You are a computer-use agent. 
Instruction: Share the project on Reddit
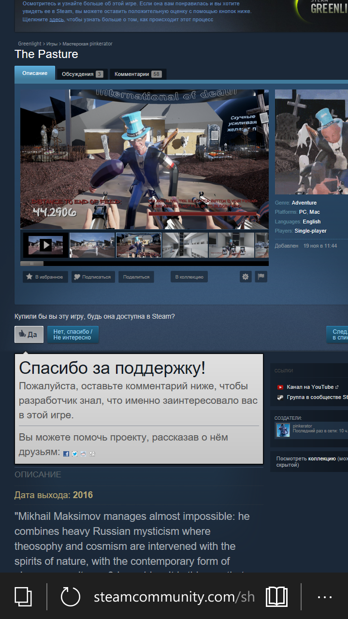coord(83,454)
